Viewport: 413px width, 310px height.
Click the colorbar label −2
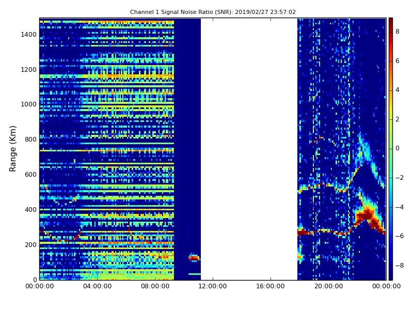click(x=400, y=178)
